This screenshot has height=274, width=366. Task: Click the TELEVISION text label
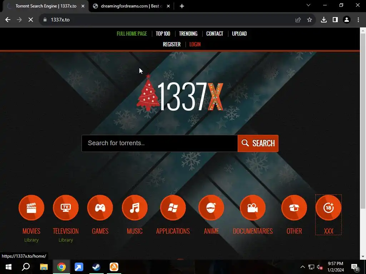pyautogui.click(x=66, y=231)
